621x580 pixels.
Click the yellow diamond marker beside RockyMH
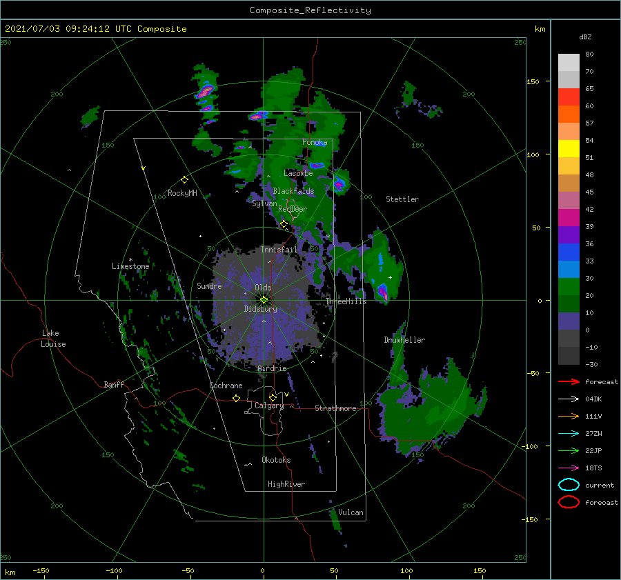(184, 180)
